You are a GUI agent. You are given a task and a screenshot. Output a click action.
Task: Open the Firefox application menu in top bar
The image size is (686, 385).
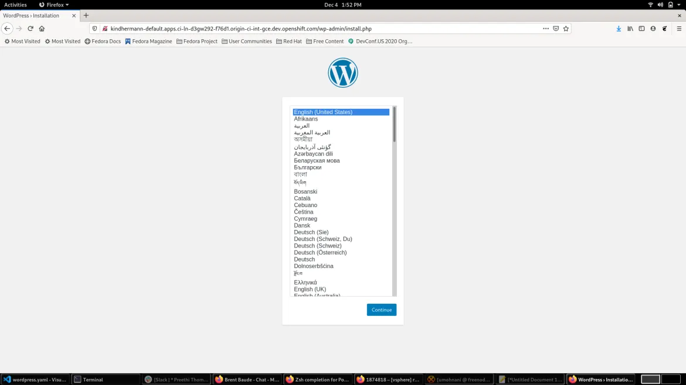[54, 5]
